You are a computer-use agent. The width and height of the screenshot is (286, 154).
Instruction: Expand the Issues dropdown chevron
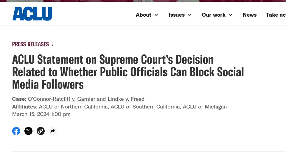click(x=189, y=15)
